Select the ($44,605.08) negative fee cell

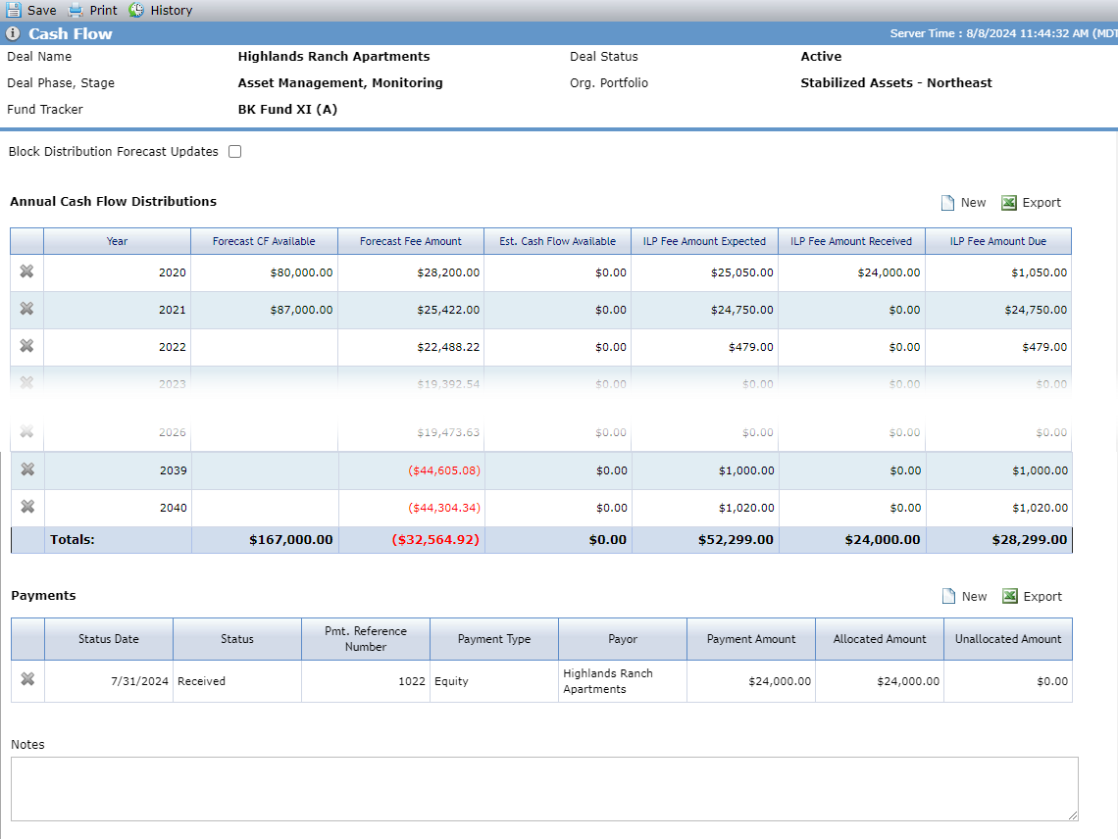(412, 470)
